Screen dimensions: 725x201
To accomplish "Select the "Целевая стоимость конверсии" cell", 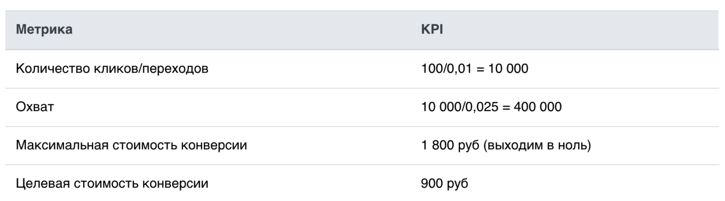I will [112, 184].
